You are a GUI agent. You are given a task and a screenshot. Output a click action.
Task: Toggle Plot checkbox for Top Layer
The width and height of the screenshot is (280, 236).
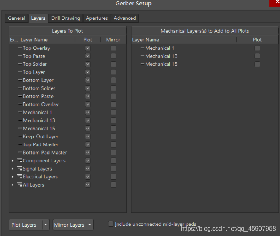[88, 72]
